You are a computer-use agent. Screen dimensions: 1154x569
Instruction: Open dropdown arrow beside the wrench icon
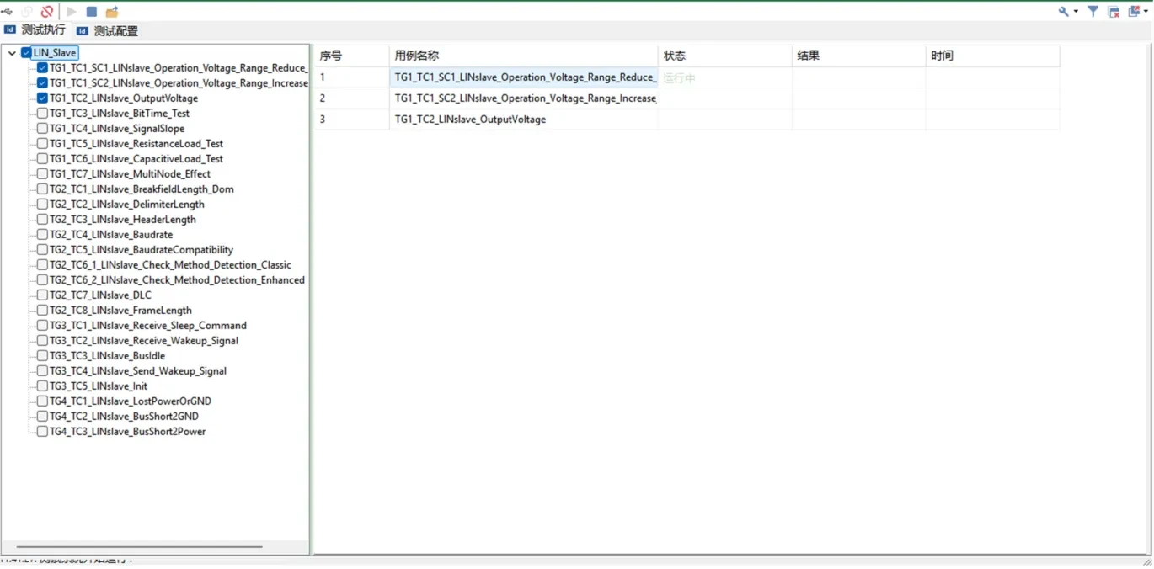coord(1076,12)
